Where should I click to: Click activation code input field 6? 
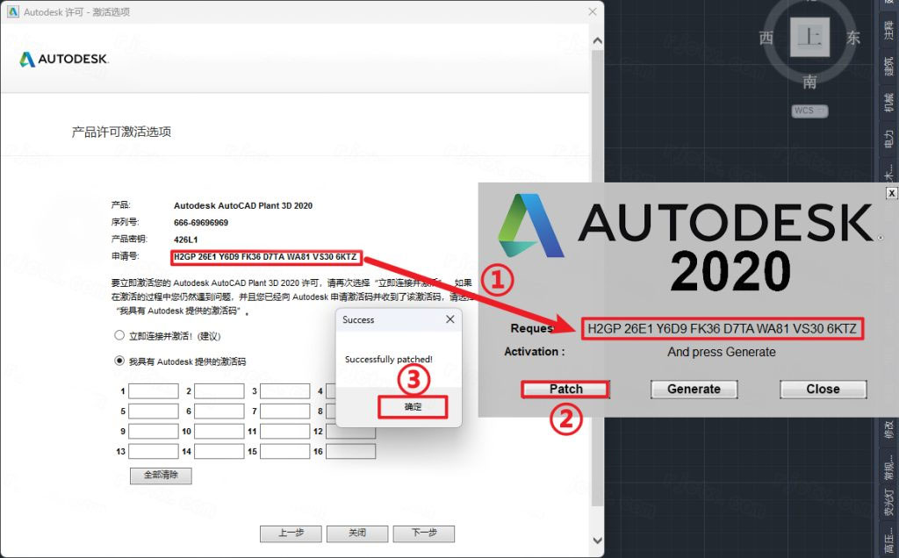[x=219, y=411]
